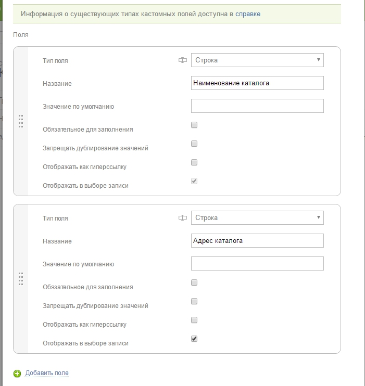Tick Отображать как гиперссылку for Адрес каталога

point(194,320)
